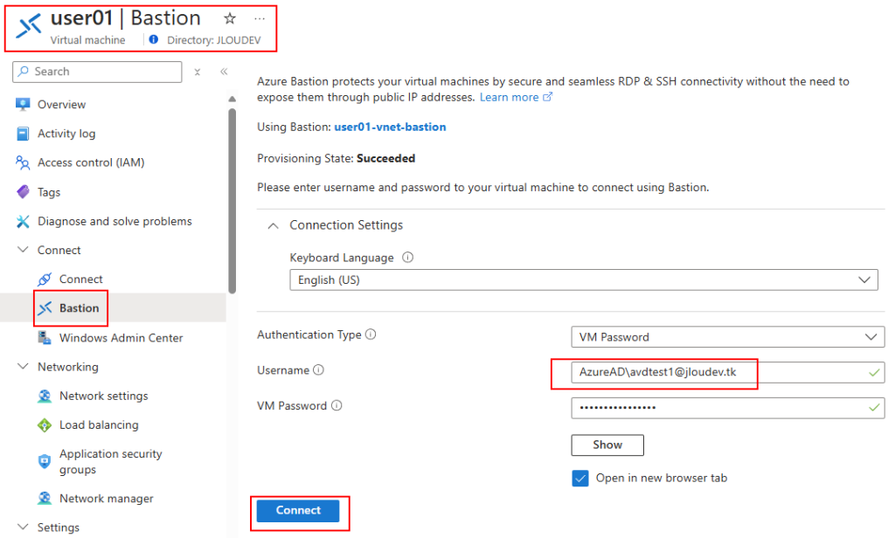The height and width of the screenshot is (538, 895).
Task: Open Windows Admin Center
Action: coord(121,338)
